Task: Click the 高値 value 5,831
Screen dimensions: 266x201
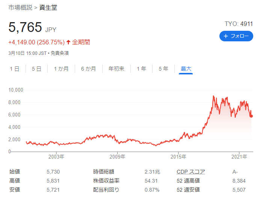Action: coord(53,181)
